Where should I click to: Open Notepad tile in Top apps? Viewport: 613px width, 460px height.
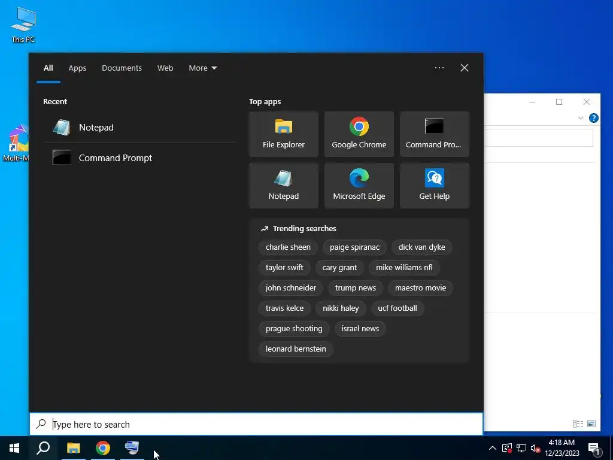(x=283, y=186)
